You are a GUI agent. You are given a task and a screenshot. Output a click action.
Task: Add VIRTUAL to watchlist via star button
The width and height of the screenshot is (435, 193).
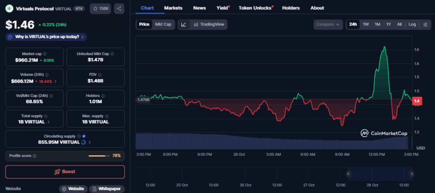coord(100,8)
